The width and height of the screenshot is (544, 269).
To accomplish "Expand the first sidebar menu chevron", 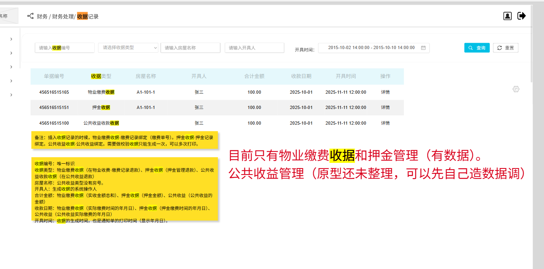I will pyautogui.click(x=11, y=39).
